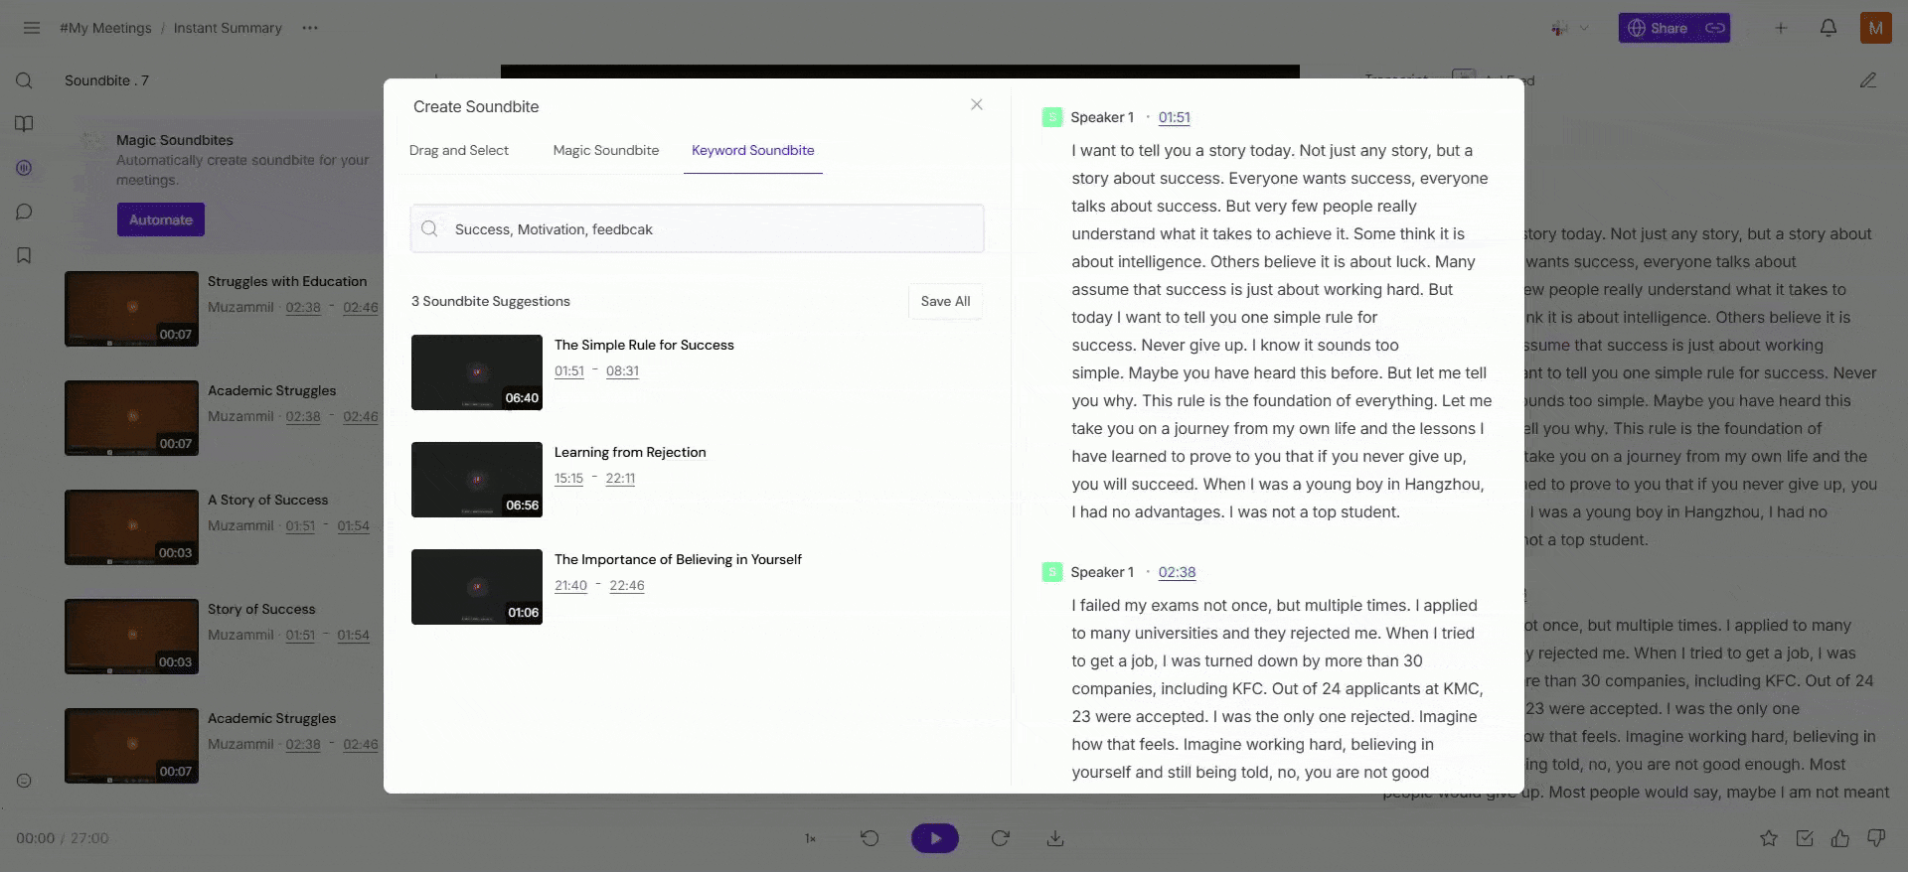Click A Story of Success soundbite title

click(267, 500)
